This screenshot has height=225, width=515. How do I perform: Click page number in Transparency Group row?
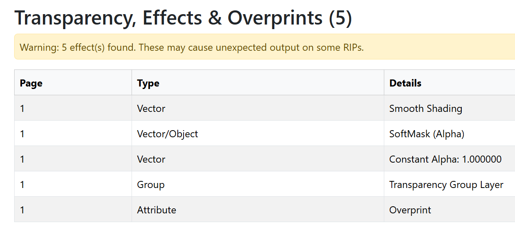[22, 185]
